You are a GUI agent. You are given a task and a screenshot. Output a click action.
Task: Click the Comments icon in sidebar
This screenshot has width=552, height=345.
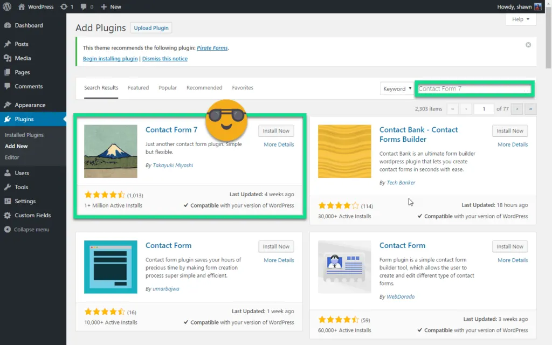click(8, 86)
